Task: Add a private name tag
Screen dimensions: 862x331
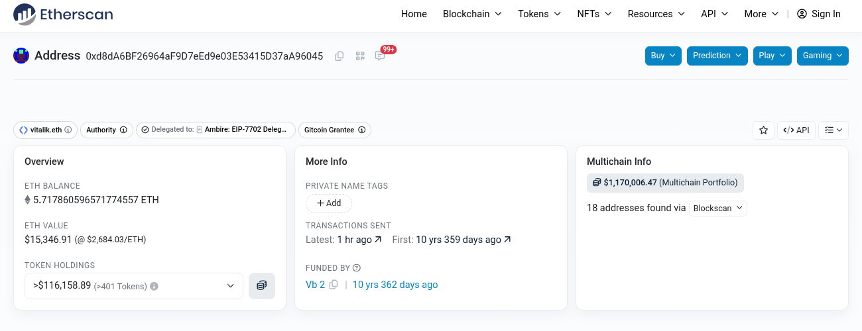Action: (x=329, y=203)
